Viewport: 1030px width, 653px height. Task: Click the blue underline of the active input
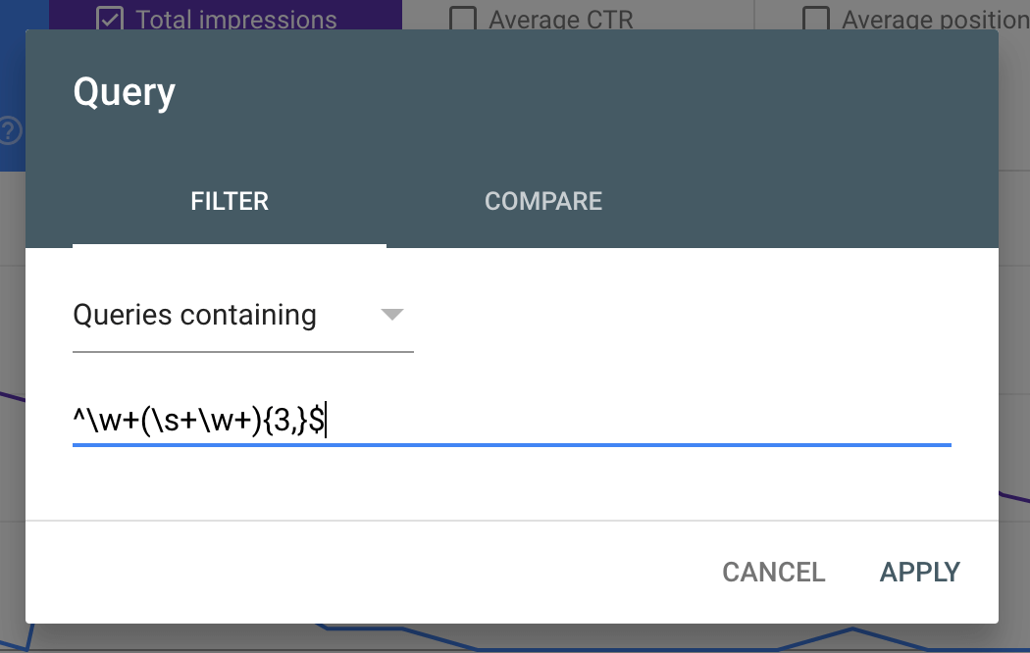click(512, 445)
